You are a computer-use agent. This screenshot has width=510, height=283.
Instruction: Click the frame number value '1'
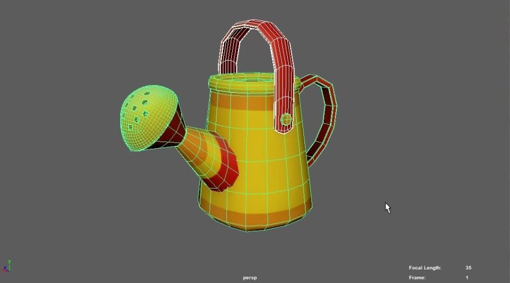(x=467, y=277)
